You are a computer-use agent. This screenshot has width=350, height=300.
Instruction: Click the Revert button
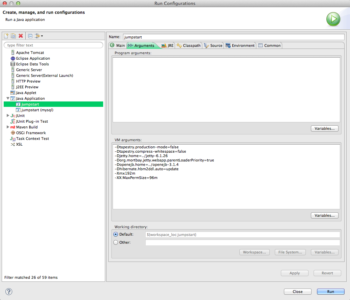point(327,273)
